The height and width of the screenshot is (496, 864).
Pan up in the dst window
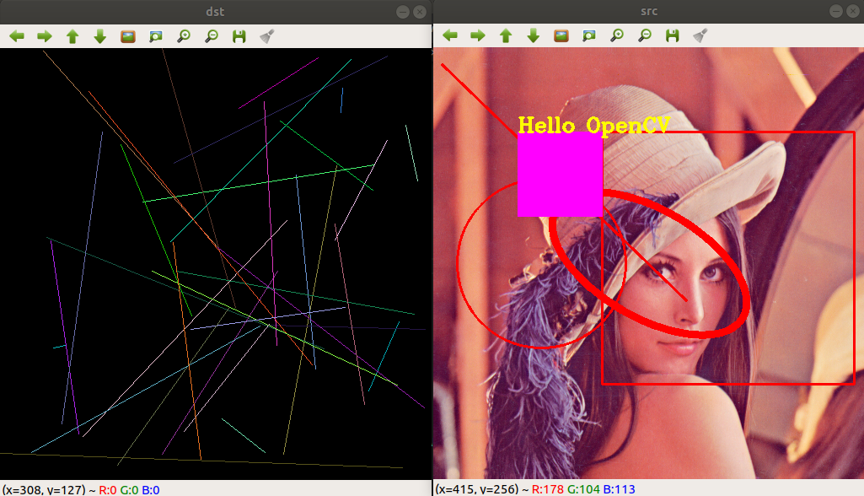coord(72,36)
